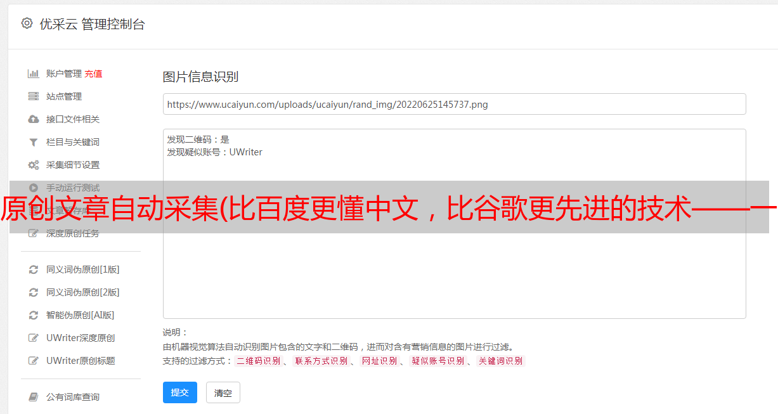This screenshot has height=414, width=778.
Task: Click the 疑似账号识别 tag
Action: pos(438,361)
